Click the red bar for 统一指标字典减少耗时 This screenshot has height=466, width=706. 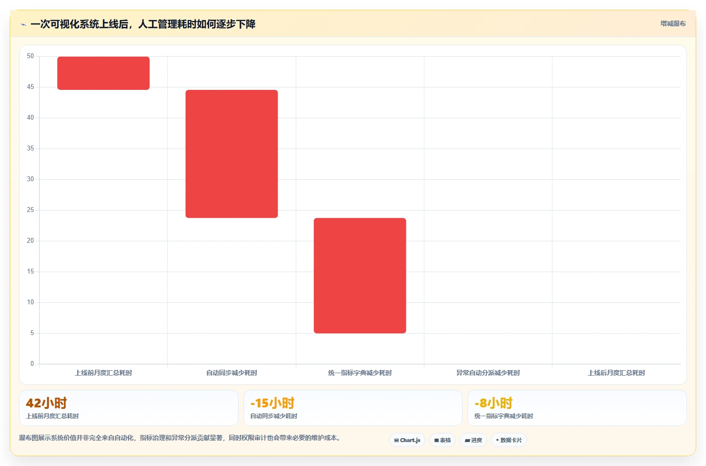click(x=360, y=275)
